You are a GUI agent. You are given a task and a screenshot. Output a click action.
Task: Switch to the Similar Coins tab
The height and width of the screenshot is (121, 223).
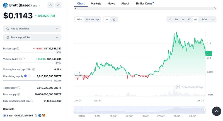(x=144, y=3)
